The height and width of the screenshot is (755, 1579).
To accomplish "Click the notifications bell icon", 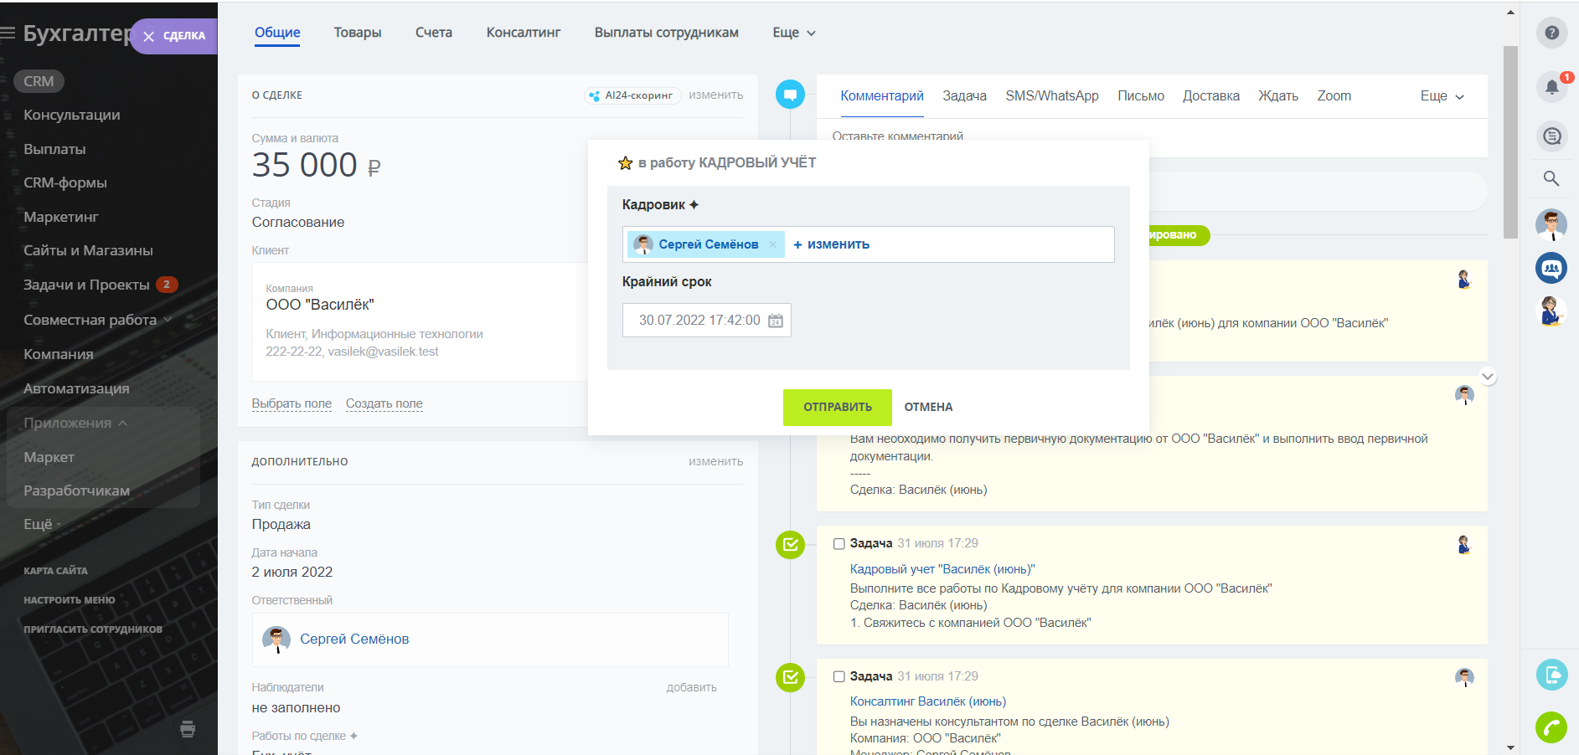I will coord(1551,87).
